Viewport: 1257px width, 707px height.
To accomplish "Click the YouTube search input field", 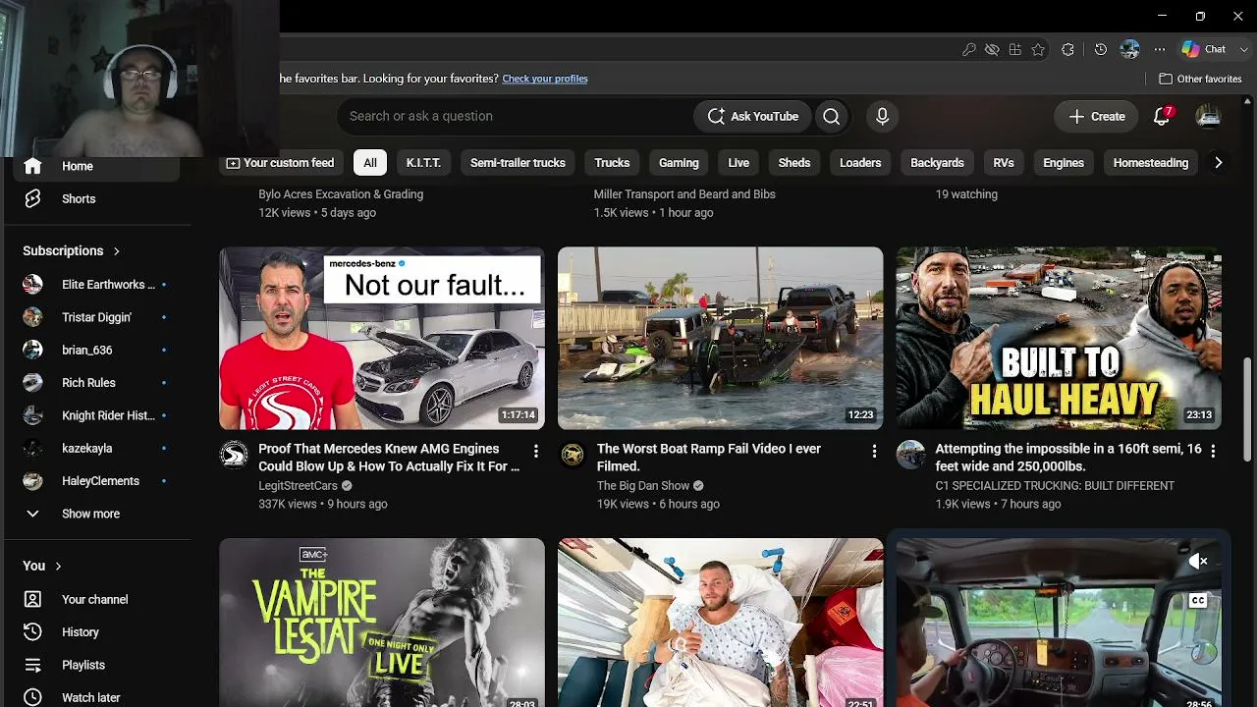I will (x=516, y=116).
